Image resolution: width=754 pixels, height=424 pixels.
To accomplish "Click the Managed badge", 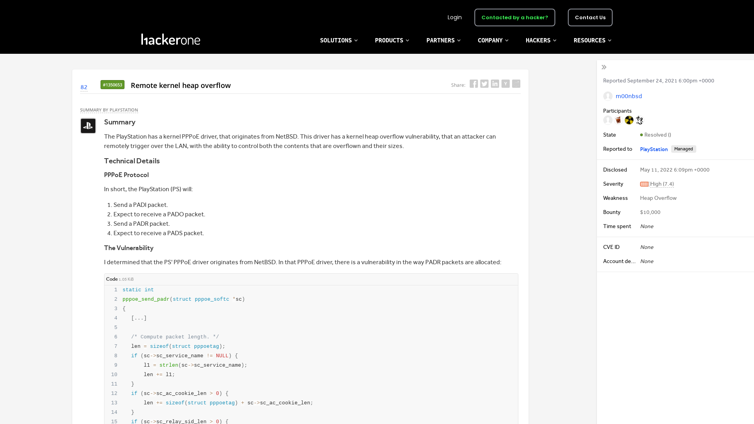I will point(683,149).
